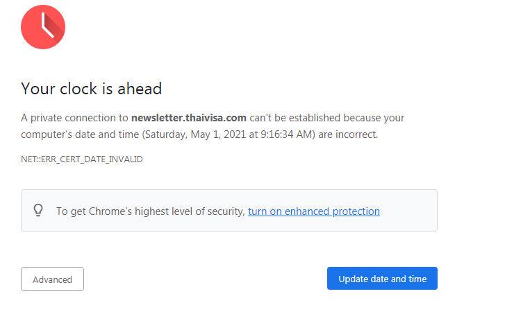Click the bold newsletter.thaivisa.com domain text
514x314 pixels.
click(x=189, y=118)
